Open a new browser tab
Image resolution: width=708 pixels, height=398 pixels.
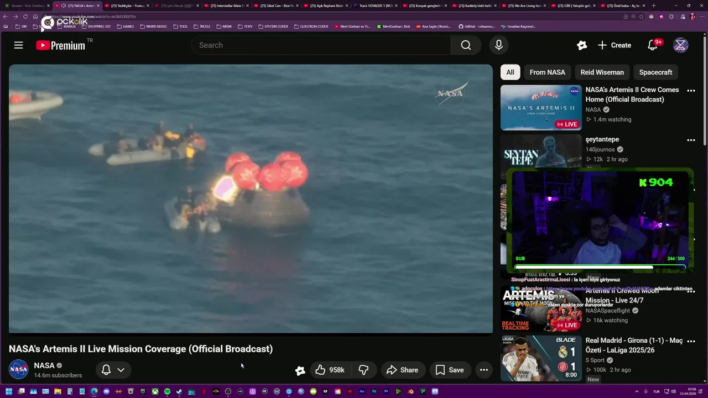654,6
